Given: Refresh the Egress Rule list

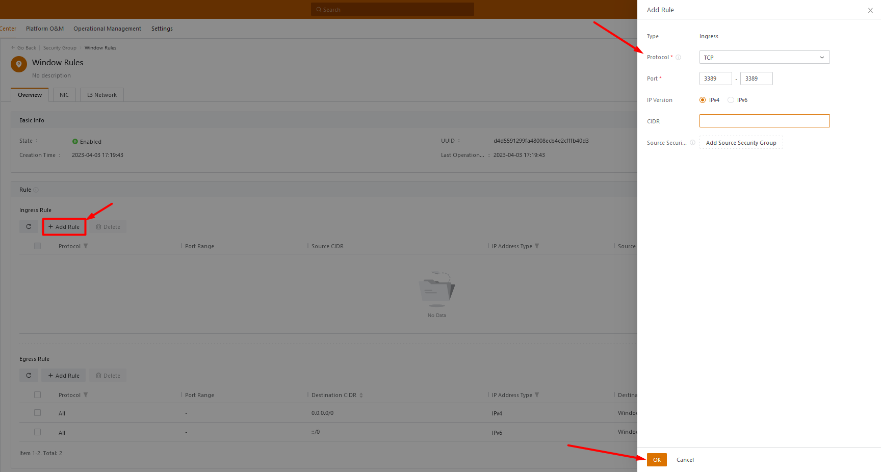Looking at the screenshot, I should [29, 376].
